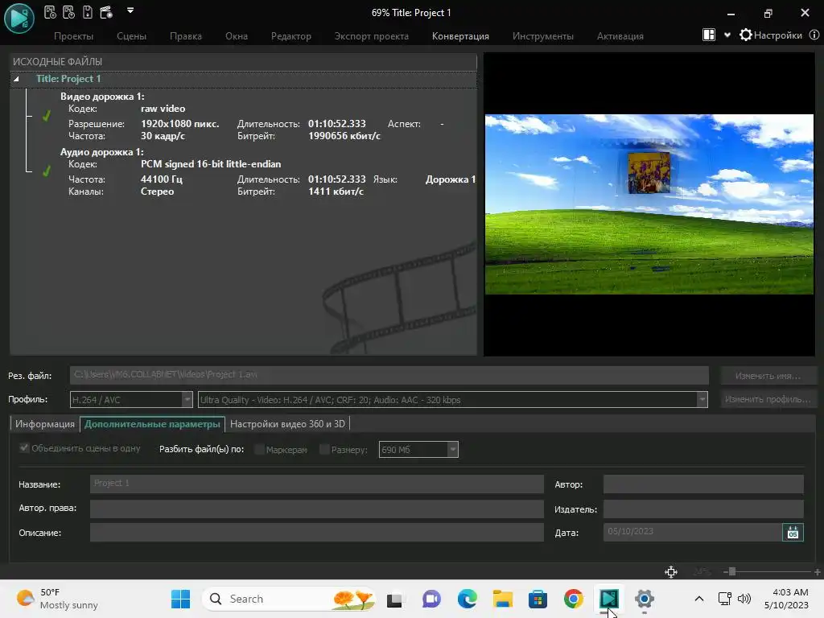
Task: Open the Сцены menu
Action: (131, 36)
